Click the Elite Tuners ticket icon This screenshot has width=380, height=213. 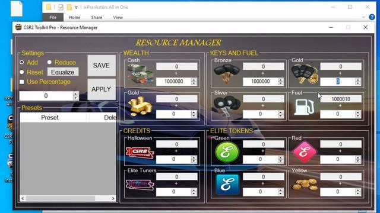pos(140,185)
